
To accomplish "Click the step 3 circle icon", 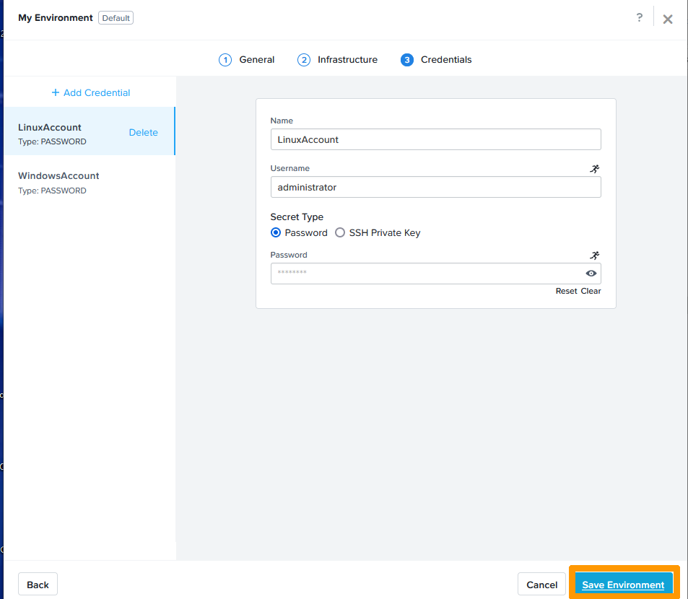I will (x=409, y=60).
